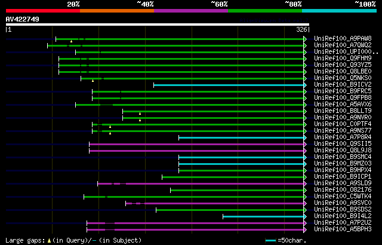382x245 pixels.
Task: Click the yellow gap marker in the B8LLT9 row
Action: coord(140,114)
